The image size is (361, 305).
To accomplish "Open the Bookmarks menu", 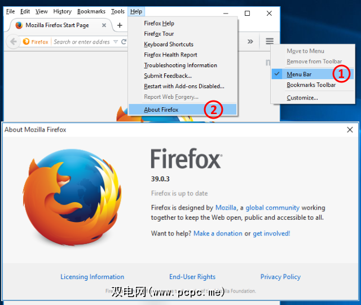I will 91,11.
